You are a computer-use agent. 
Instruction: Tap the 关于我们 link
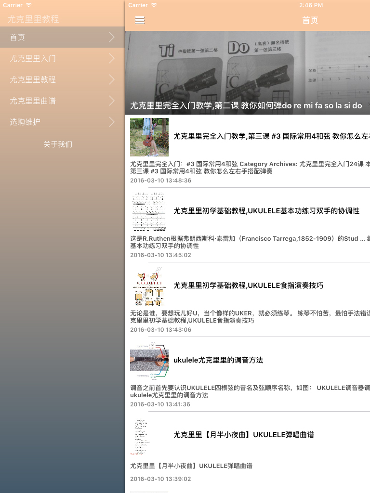coord(58,144)
